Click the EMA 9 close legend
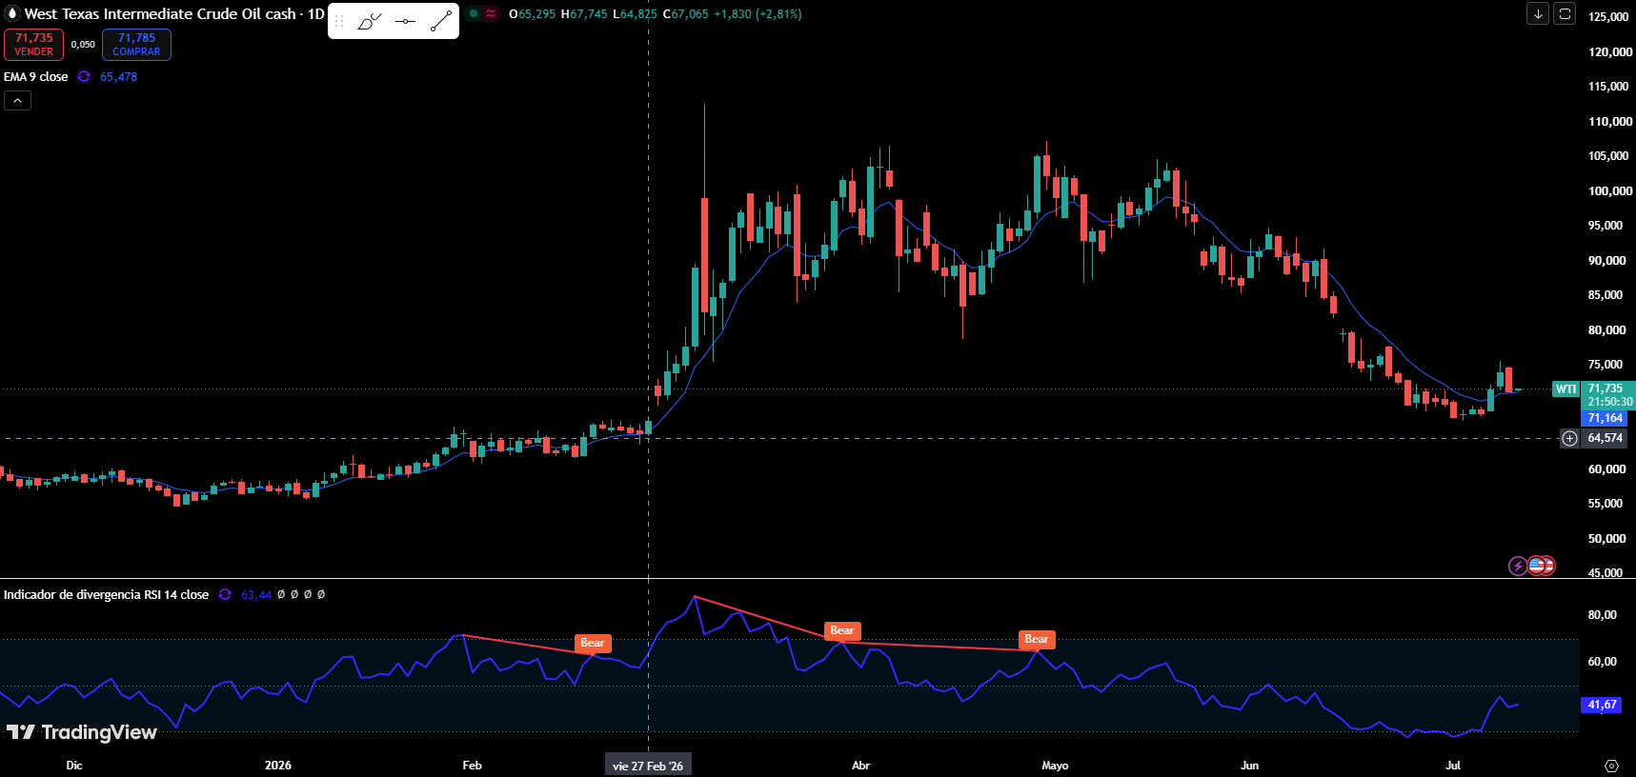Viewport: 1636px width, 777px height. 36,76
